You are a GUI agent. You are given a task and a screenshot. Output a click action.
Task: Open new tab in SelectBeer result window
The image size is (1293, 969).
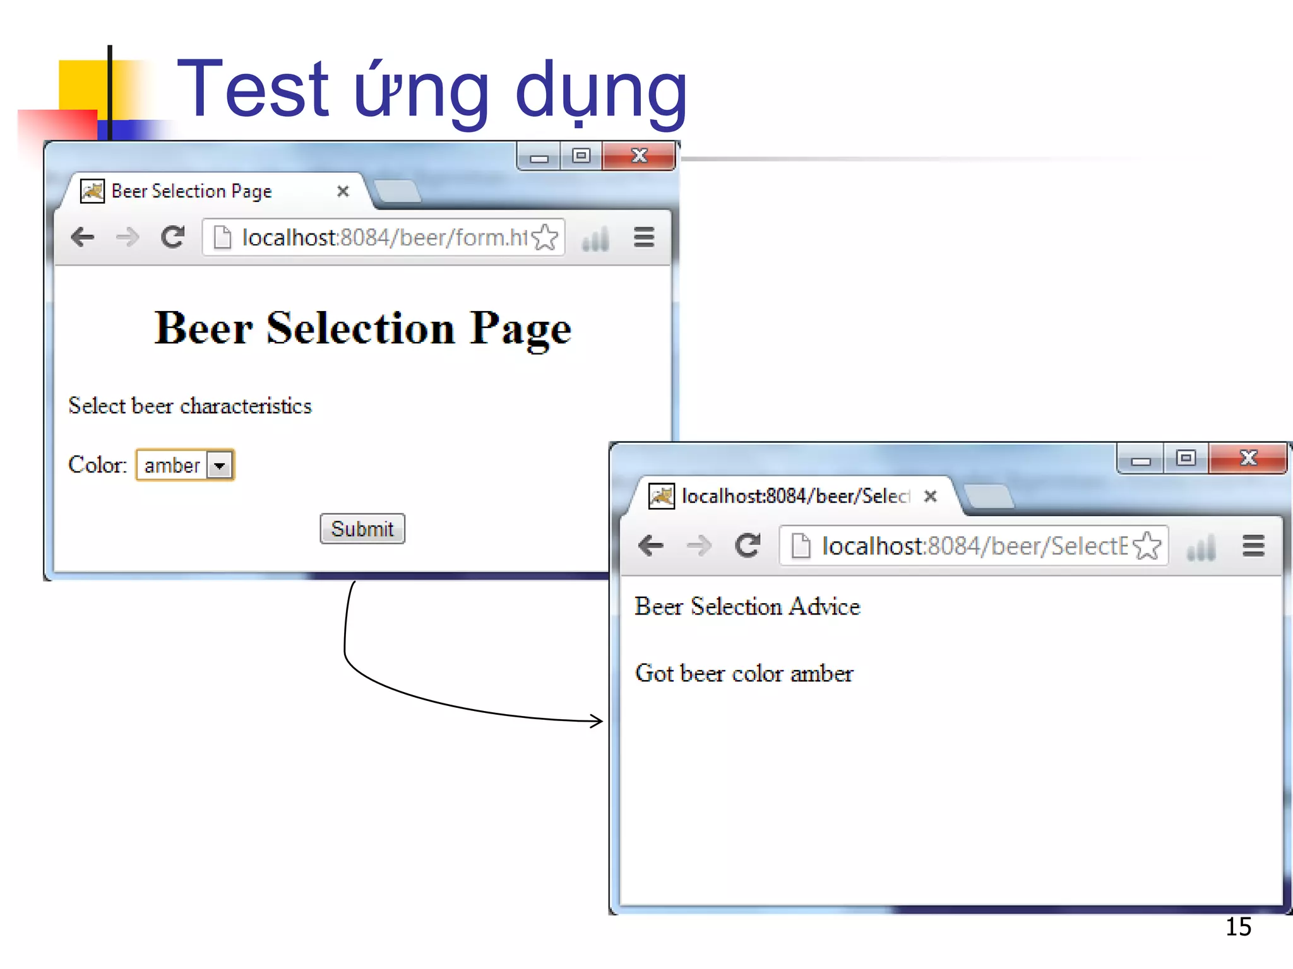click(989, 496)
